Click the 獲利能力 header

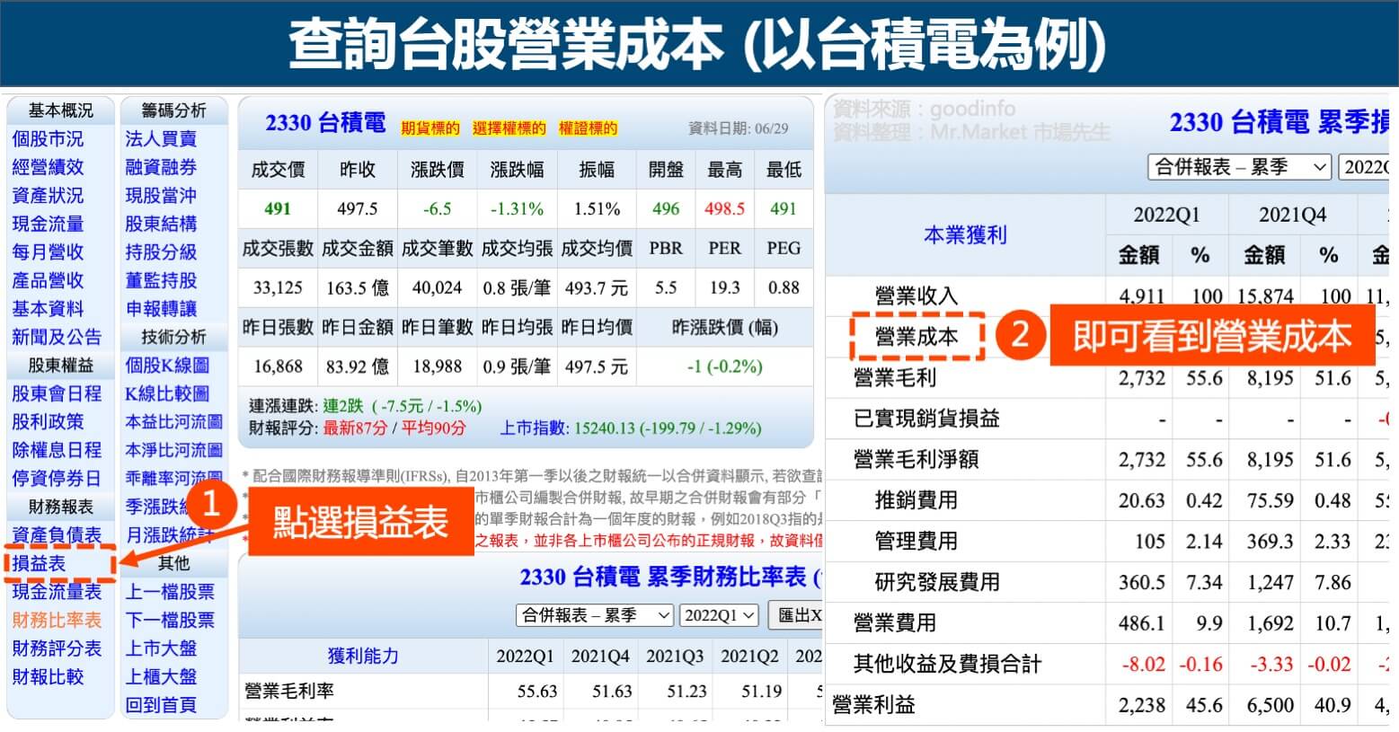click(x=362, y=657)
